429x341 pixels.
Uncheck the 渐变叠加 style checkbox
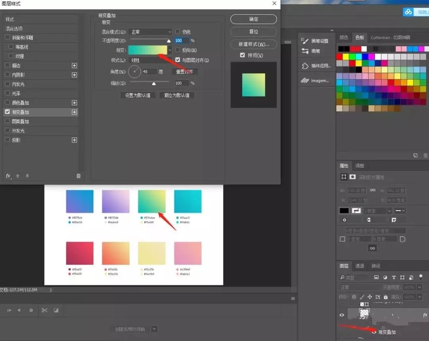tap(8, 112)
